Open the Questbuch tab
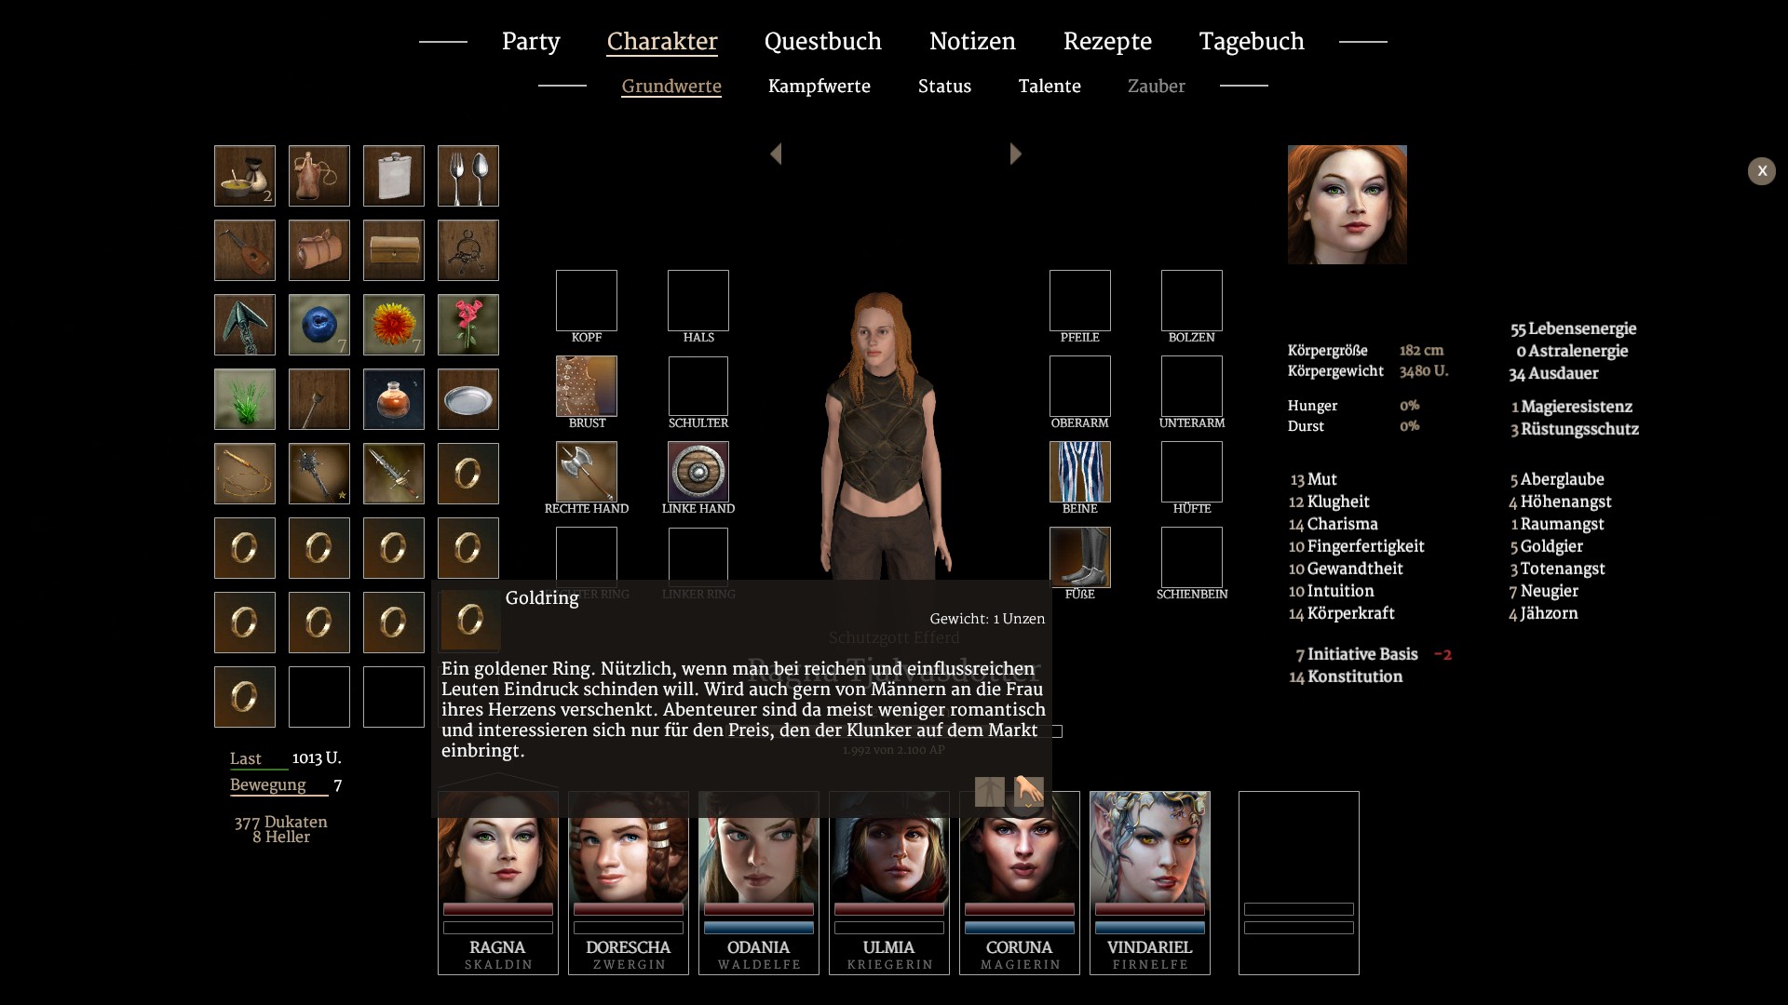Screen dimensions: 1788x1005 click(x=823, y=42)
